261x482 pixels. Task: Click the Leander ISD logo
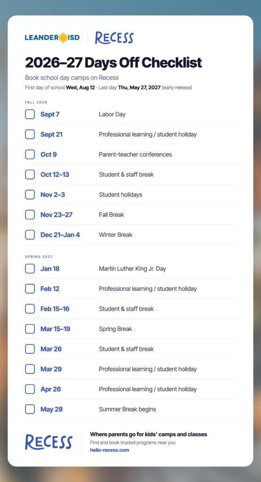tap(52, 38)
